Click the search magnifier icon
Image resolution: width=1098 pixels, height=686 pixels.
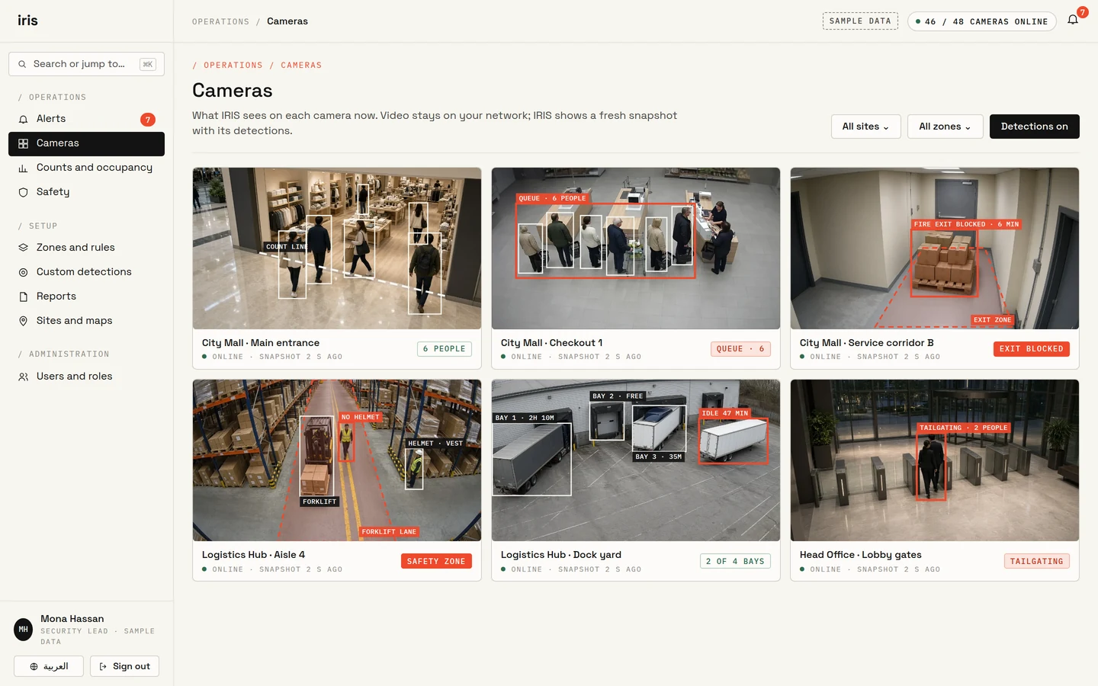(x=22, y=64)
